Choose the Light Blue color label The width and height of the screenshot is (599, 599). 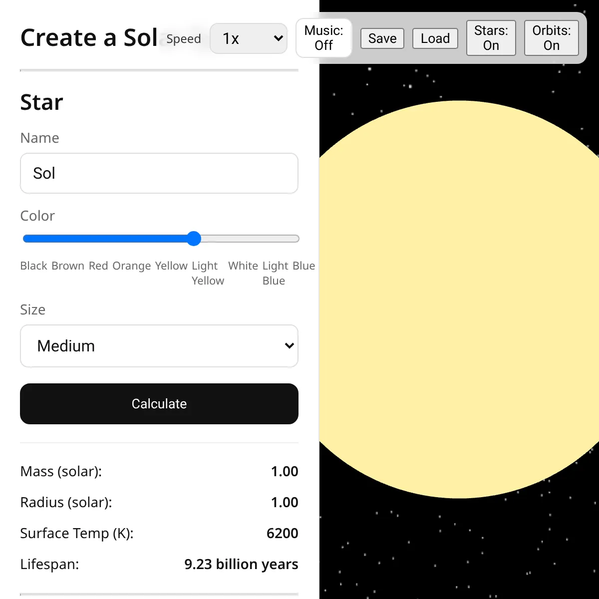pyautogui.click(x=275, y=273)
